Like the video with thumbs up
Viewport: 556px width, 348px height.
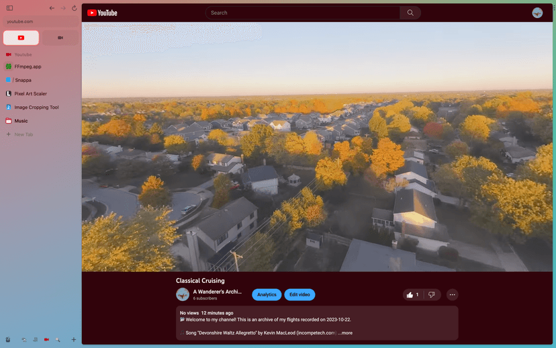pos(412,294)
